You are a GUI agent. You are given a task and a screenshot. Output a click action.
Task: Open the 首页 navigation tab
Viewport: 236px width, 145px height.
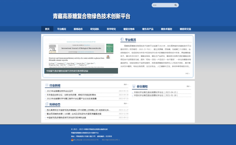[47, 29]
